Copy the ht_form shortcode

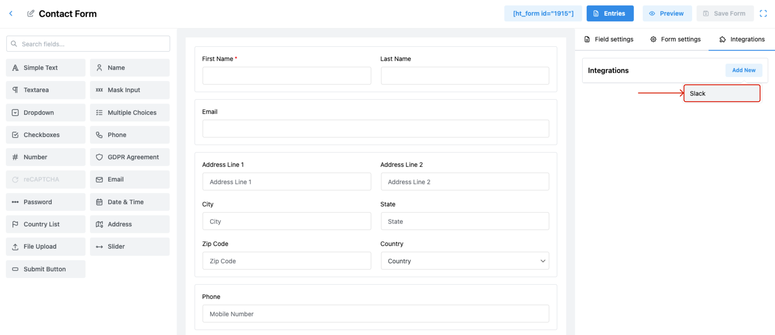tap(543, 13)
